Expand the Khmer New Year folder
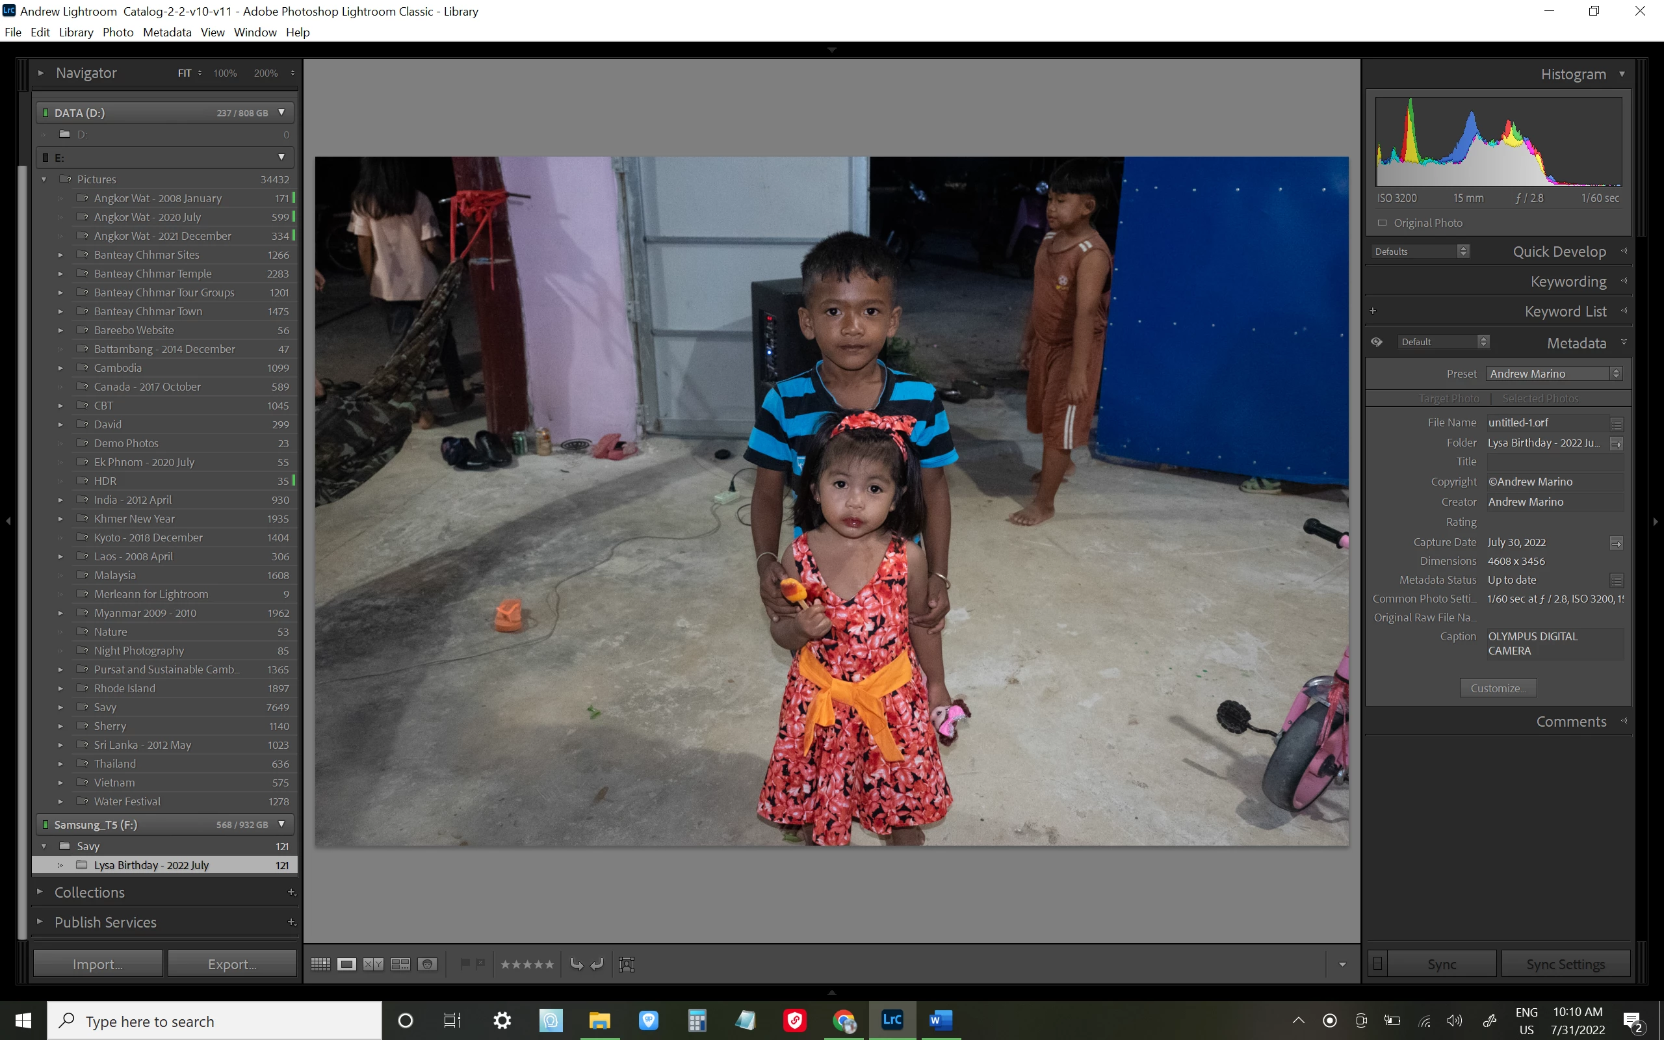Viewport: 1664px width, 1040px height. click(x=60, y=519)
